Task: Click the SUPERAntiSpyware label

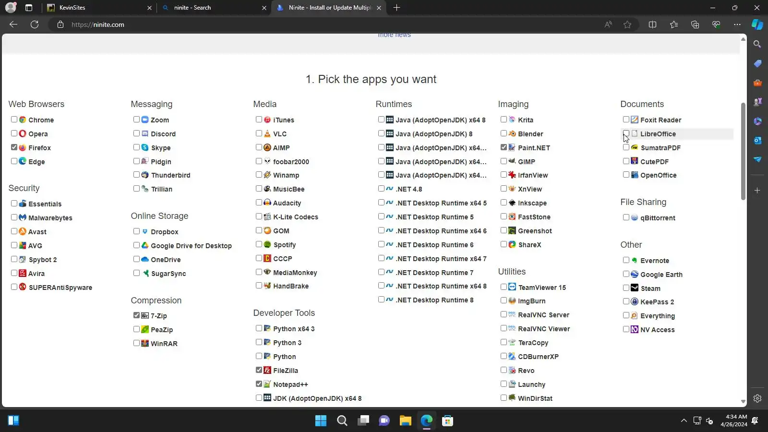Action: coord(60,288)
